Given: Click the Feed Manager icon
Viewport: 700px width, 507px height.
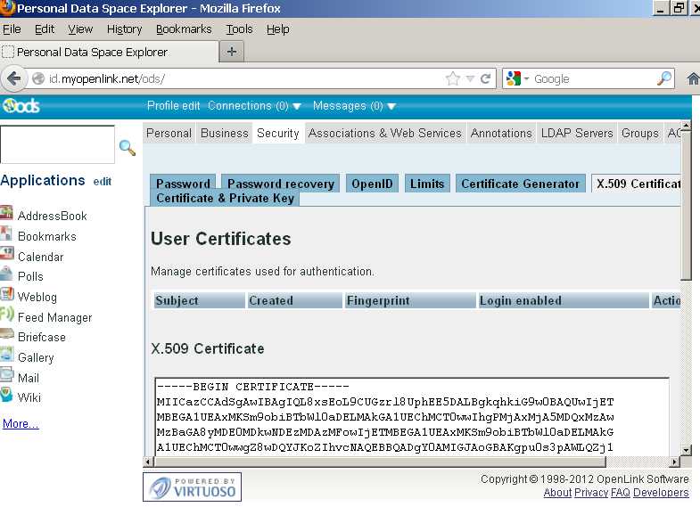Looking at the screenshot, I should pos(6,316).
